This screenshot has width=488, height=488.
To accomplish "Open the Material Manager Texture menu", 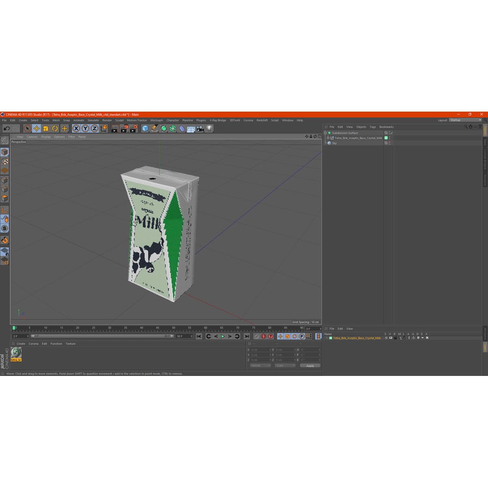I will pos(70,343).
